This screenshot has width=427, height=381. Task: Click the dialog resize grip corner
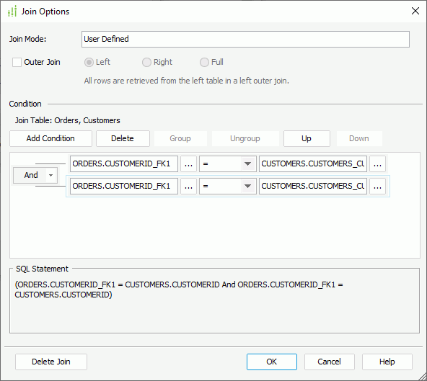[x=423, y=377]
